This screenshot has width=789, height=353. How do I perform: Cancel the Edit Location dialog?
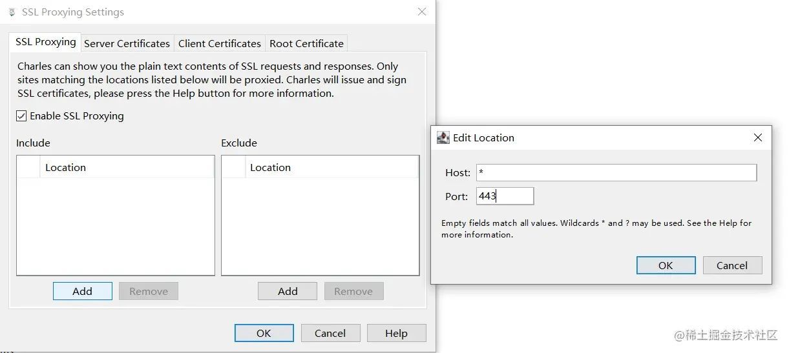pyautogui.click(x=731, y=265)
